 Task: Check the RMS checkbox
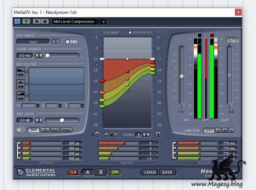tap(67, 42)
